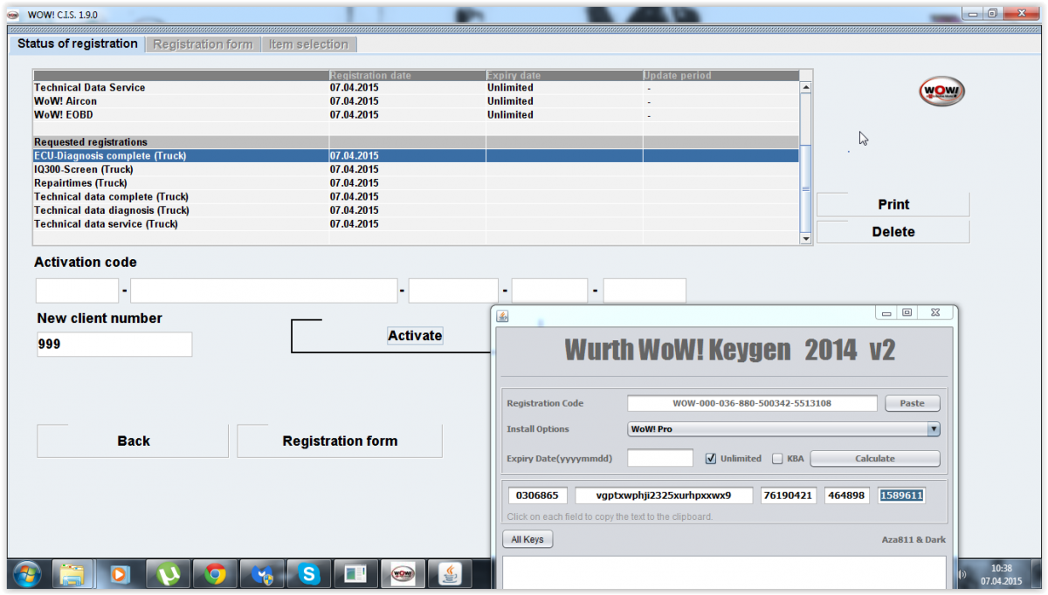Switch to Registration form tab

point(203,44)
